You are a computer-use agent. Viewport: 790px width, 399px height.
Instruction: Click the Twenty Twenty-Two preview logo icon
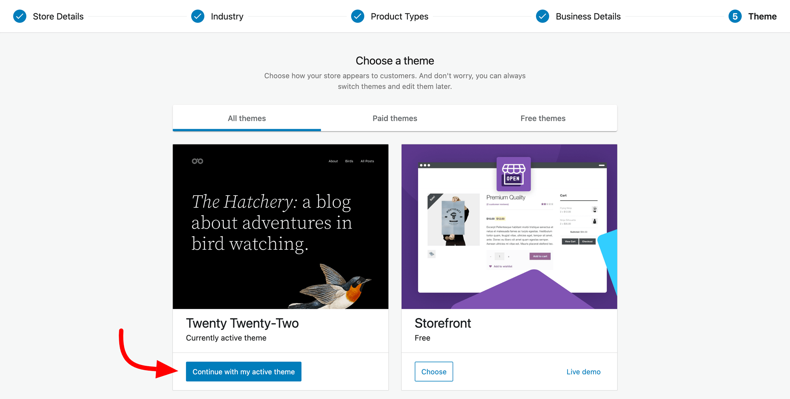point(197,161)
